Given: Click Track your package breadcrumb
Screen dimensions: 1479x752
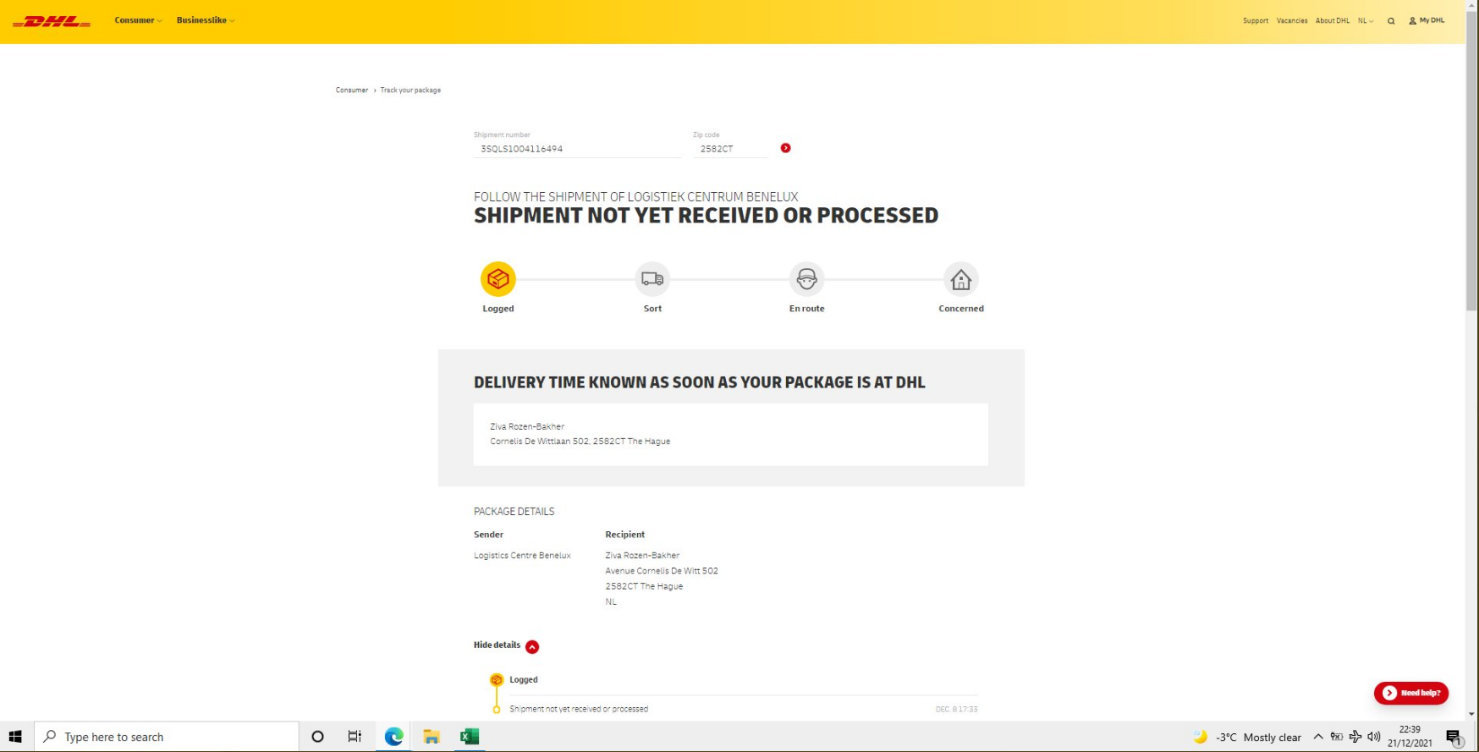Looking at the screenshot, I should click(x=410, y=90).
